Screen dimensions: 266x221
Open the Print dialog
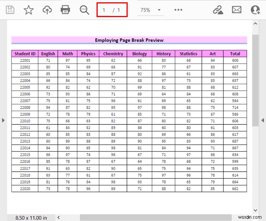tap(65, 9)
